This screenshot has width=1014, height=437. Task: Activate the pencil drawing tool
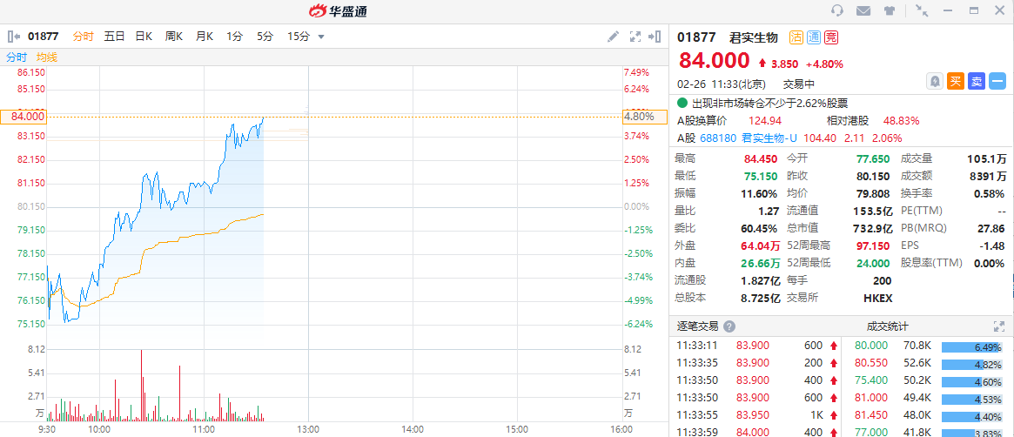point(613,37)
